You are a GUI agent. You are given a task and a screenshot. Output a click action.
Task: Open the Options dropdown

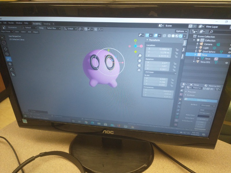[181, 31]
